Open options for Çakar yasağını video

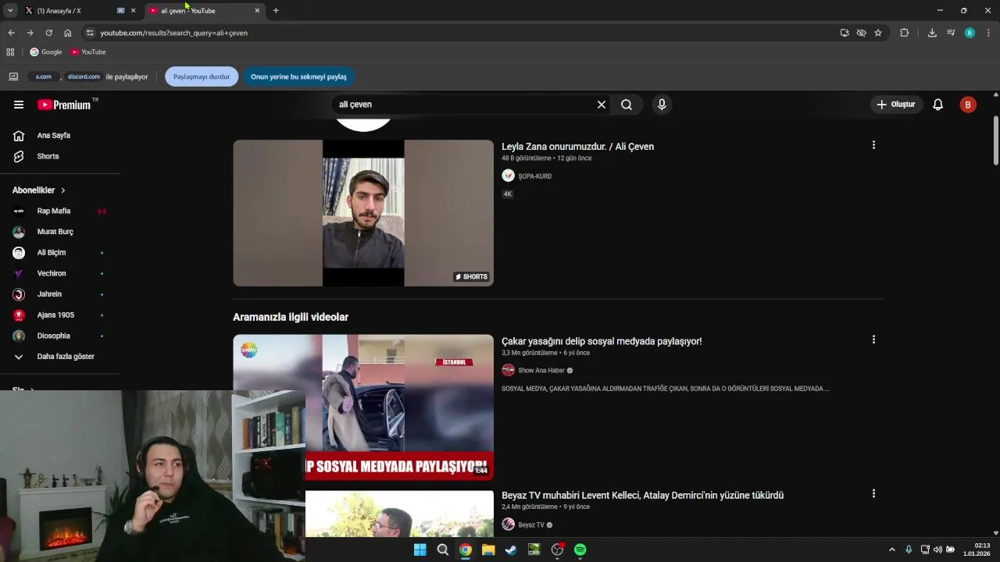point(873,340)
